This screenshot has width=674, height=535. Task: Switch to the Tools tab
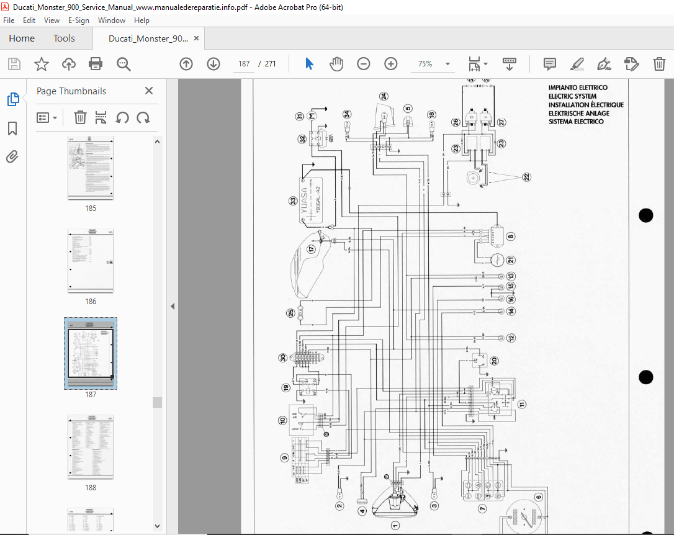point(64,38)
